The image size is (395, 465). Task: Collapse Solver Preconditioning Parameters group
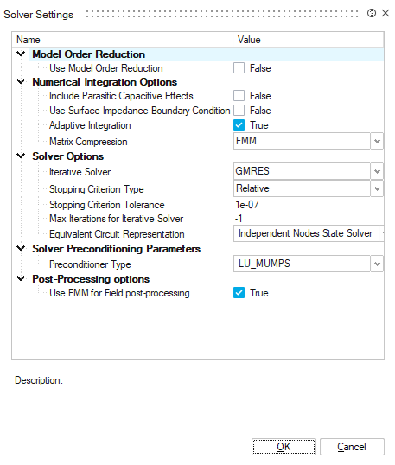click(x=21, y=248)
